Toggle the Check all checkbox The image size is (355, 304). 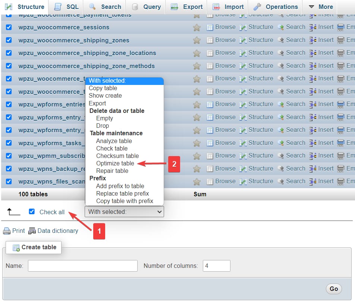point(32,212)
